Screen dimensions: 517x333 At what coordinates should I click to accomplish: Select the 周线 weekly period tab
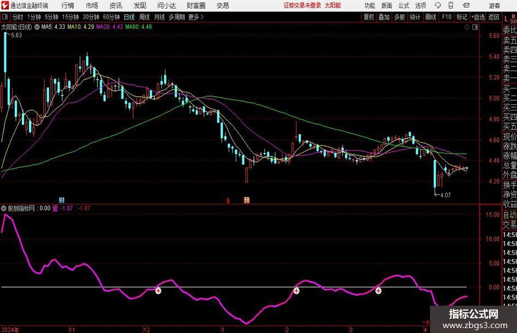click(144, 17)
